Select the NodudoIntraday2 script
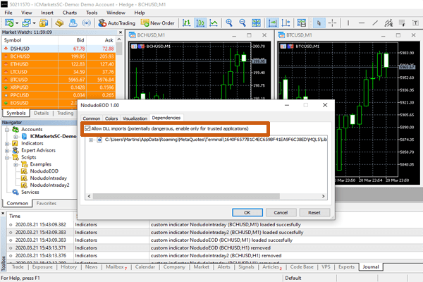The width and height of the screenshot is (423, 282). pyautogui.click(x=49, y=185)
